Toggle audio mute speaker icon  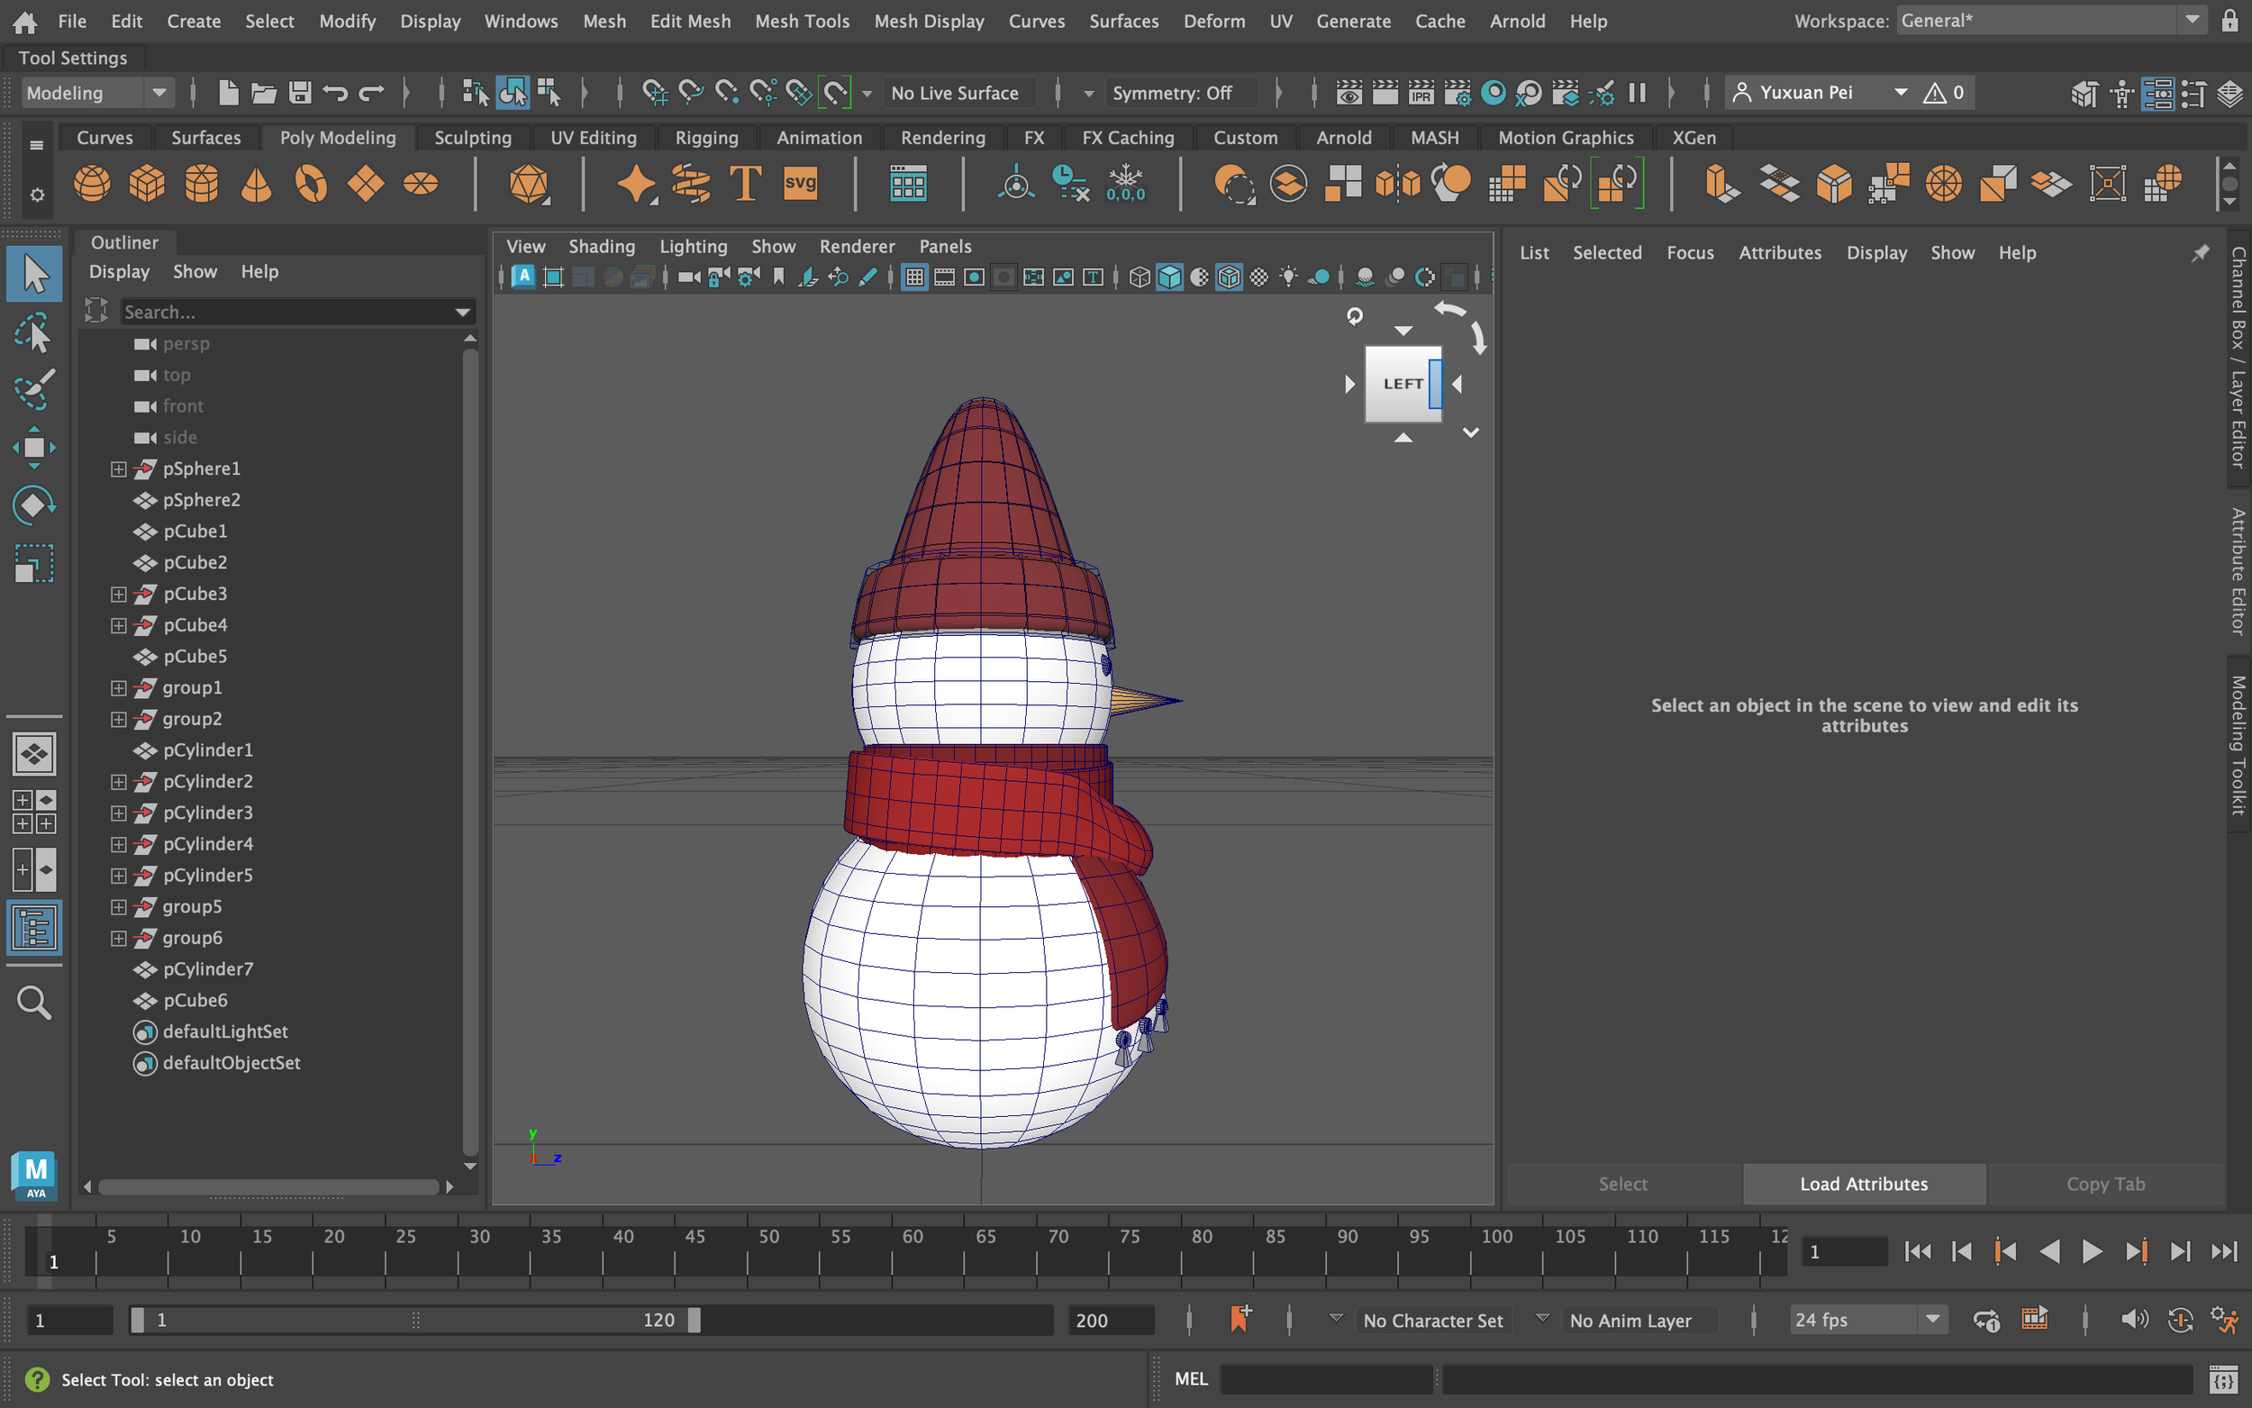[x=2133, y=1320]
